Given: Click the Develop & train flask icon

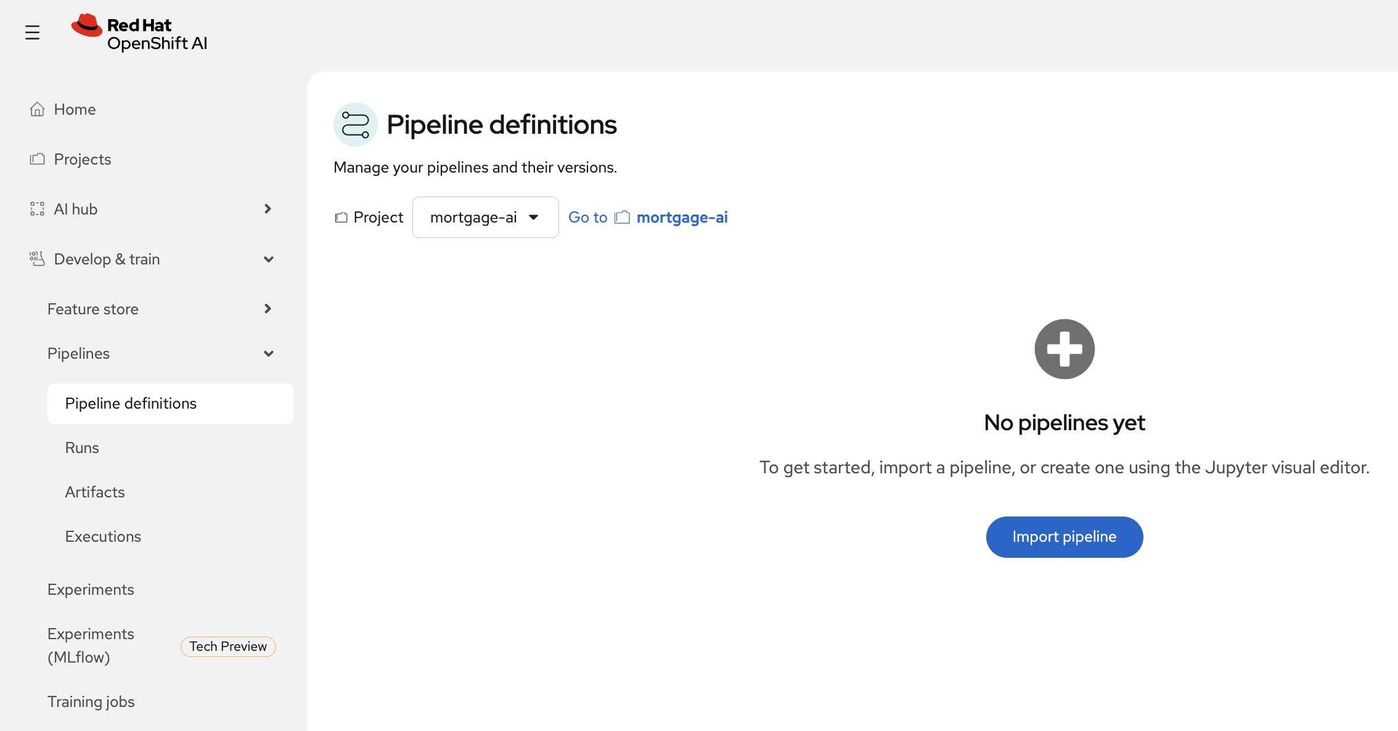Looking at the screenshot, I should click(x=37, y=259).
